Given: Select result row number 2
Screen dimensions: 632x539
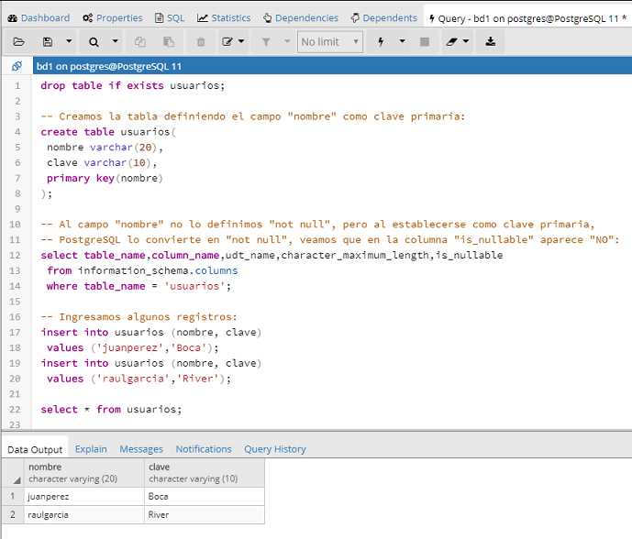Looking at the screenshot, I should point(13,514).
